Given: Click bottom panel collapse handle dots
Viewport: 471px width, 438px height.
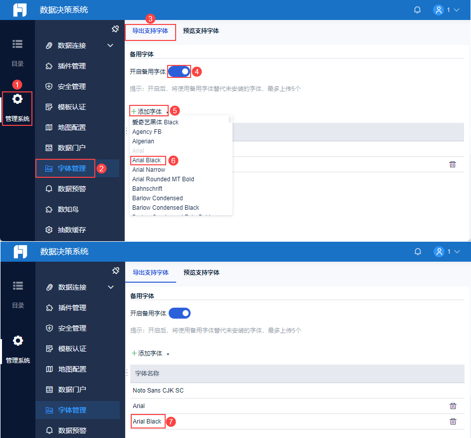Looking at the screenshot, I should [x=127, y=373].
